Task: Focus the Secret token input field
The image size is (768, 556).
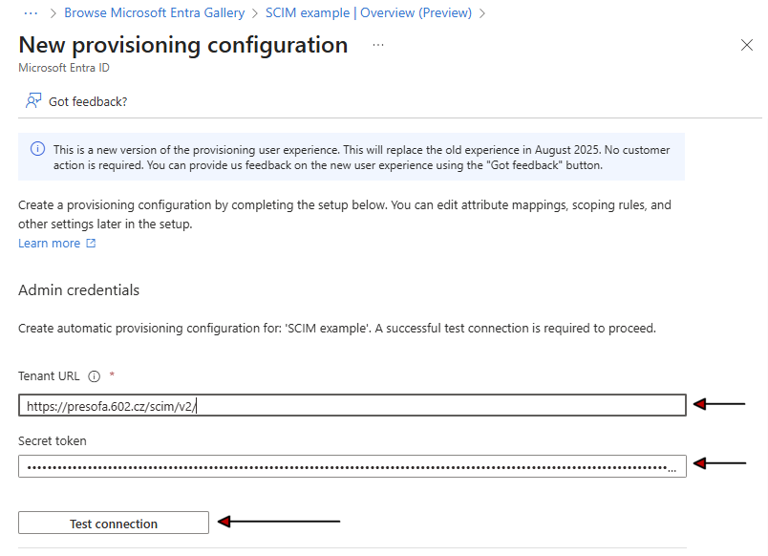Action: (x=352, y=466)
